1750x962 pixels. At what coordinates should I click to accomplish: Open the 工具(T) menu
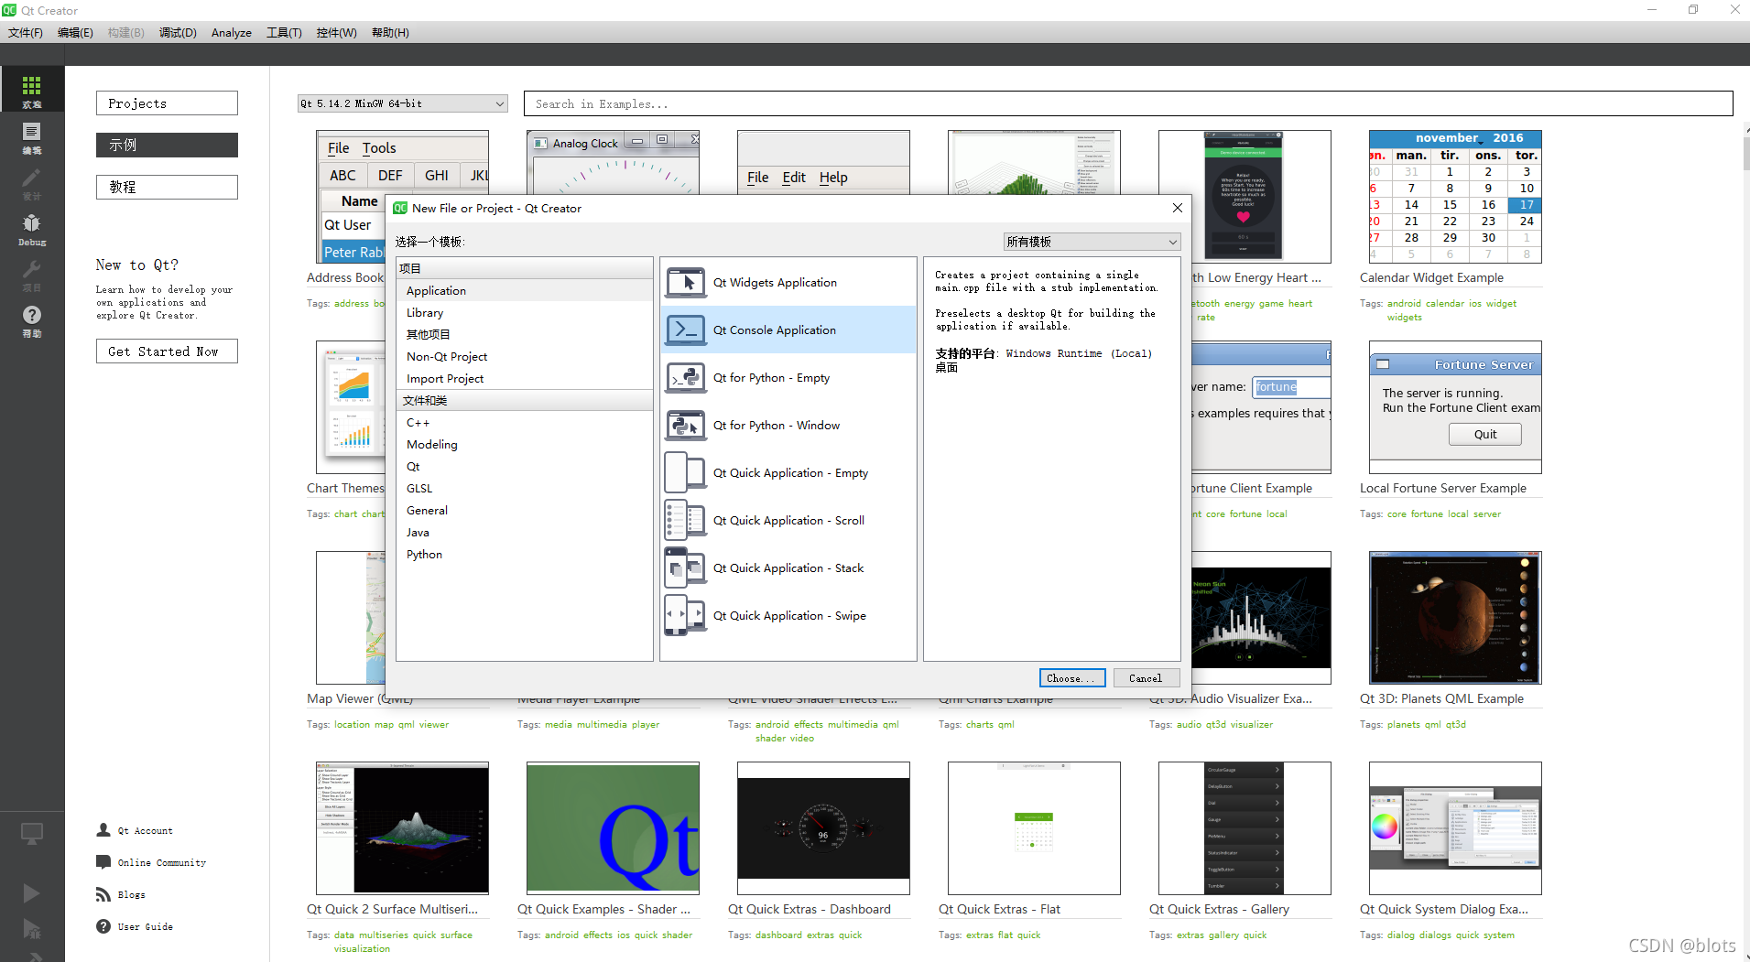(x=284, y=33)
